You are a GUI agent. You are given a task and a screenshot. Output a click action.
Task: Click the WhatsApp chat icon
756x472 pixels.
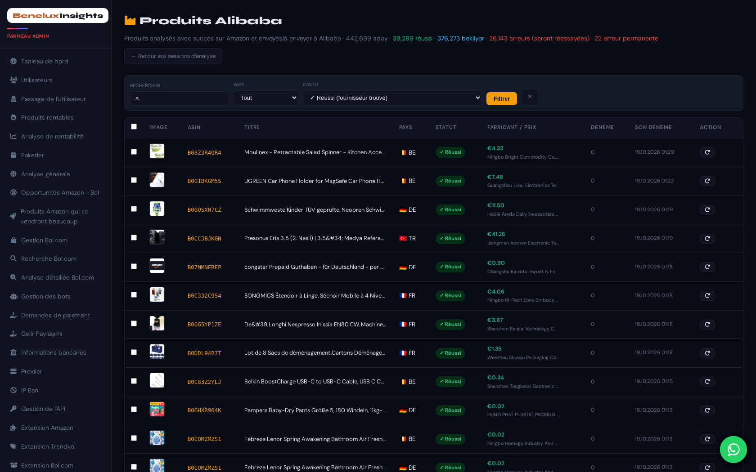coord(733,449)
